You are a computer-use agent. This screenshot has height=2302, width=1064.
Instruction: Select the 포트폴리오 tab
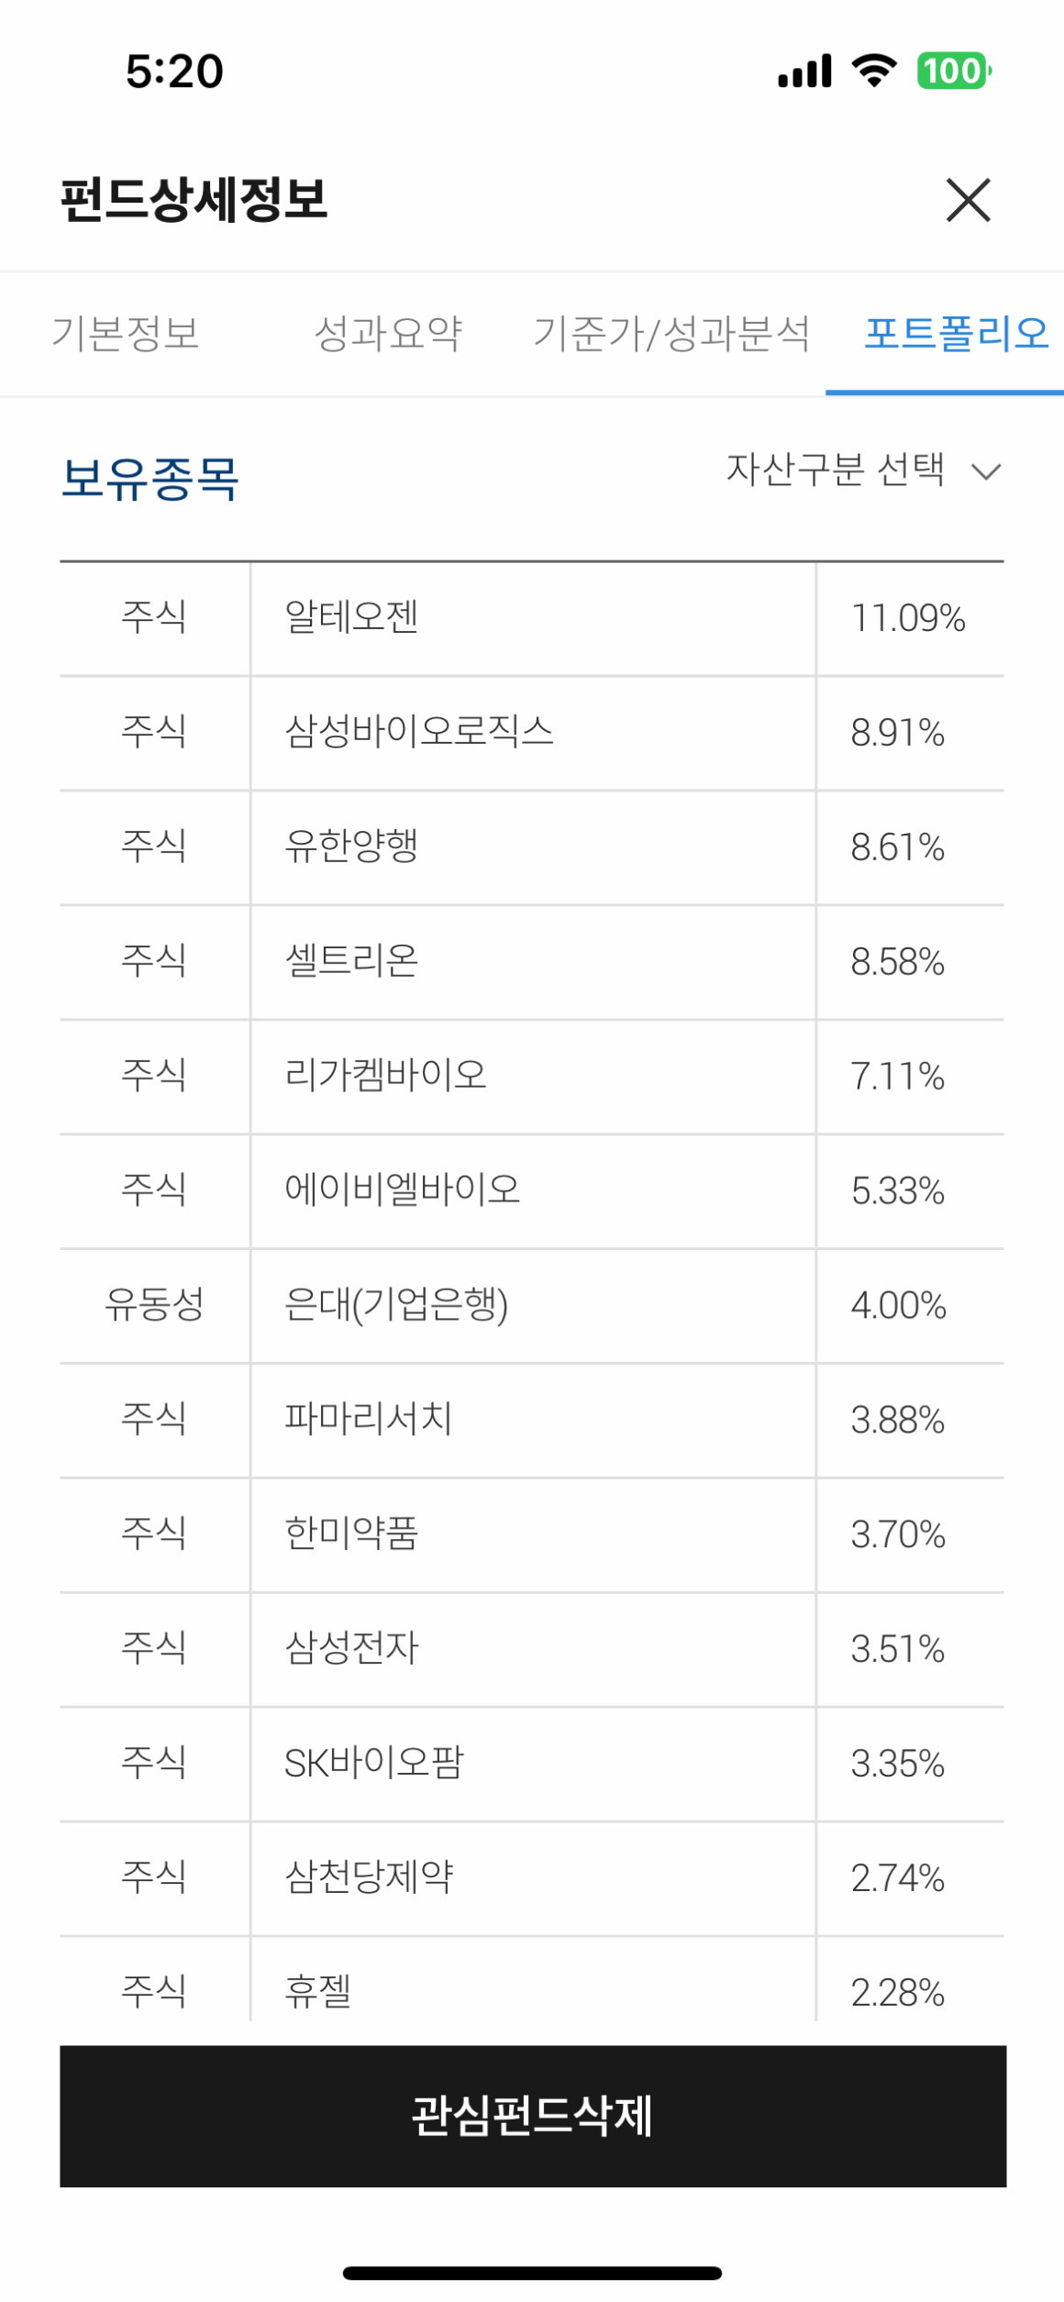pyautogui.click(x=957, y=333)
